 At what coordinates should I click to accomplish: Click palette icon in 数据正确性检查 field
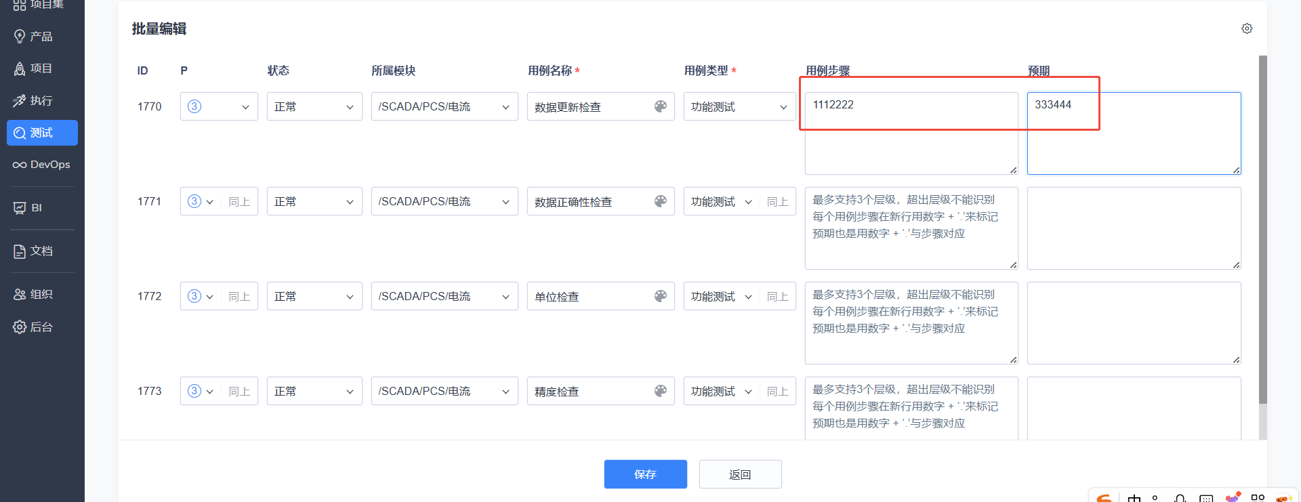(661, 201)
